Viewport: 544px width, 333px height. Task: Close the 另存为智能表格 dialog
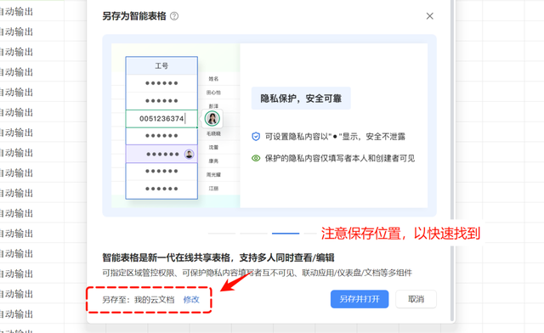click(429, 16)
